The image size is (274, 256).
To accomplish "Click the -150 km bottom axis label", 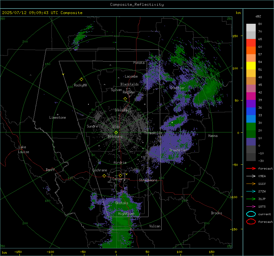I will click(18, 252).
